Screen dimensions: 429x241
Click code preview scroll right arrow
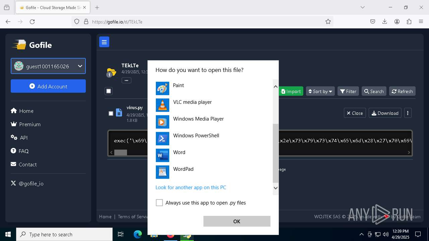[409, 152]
